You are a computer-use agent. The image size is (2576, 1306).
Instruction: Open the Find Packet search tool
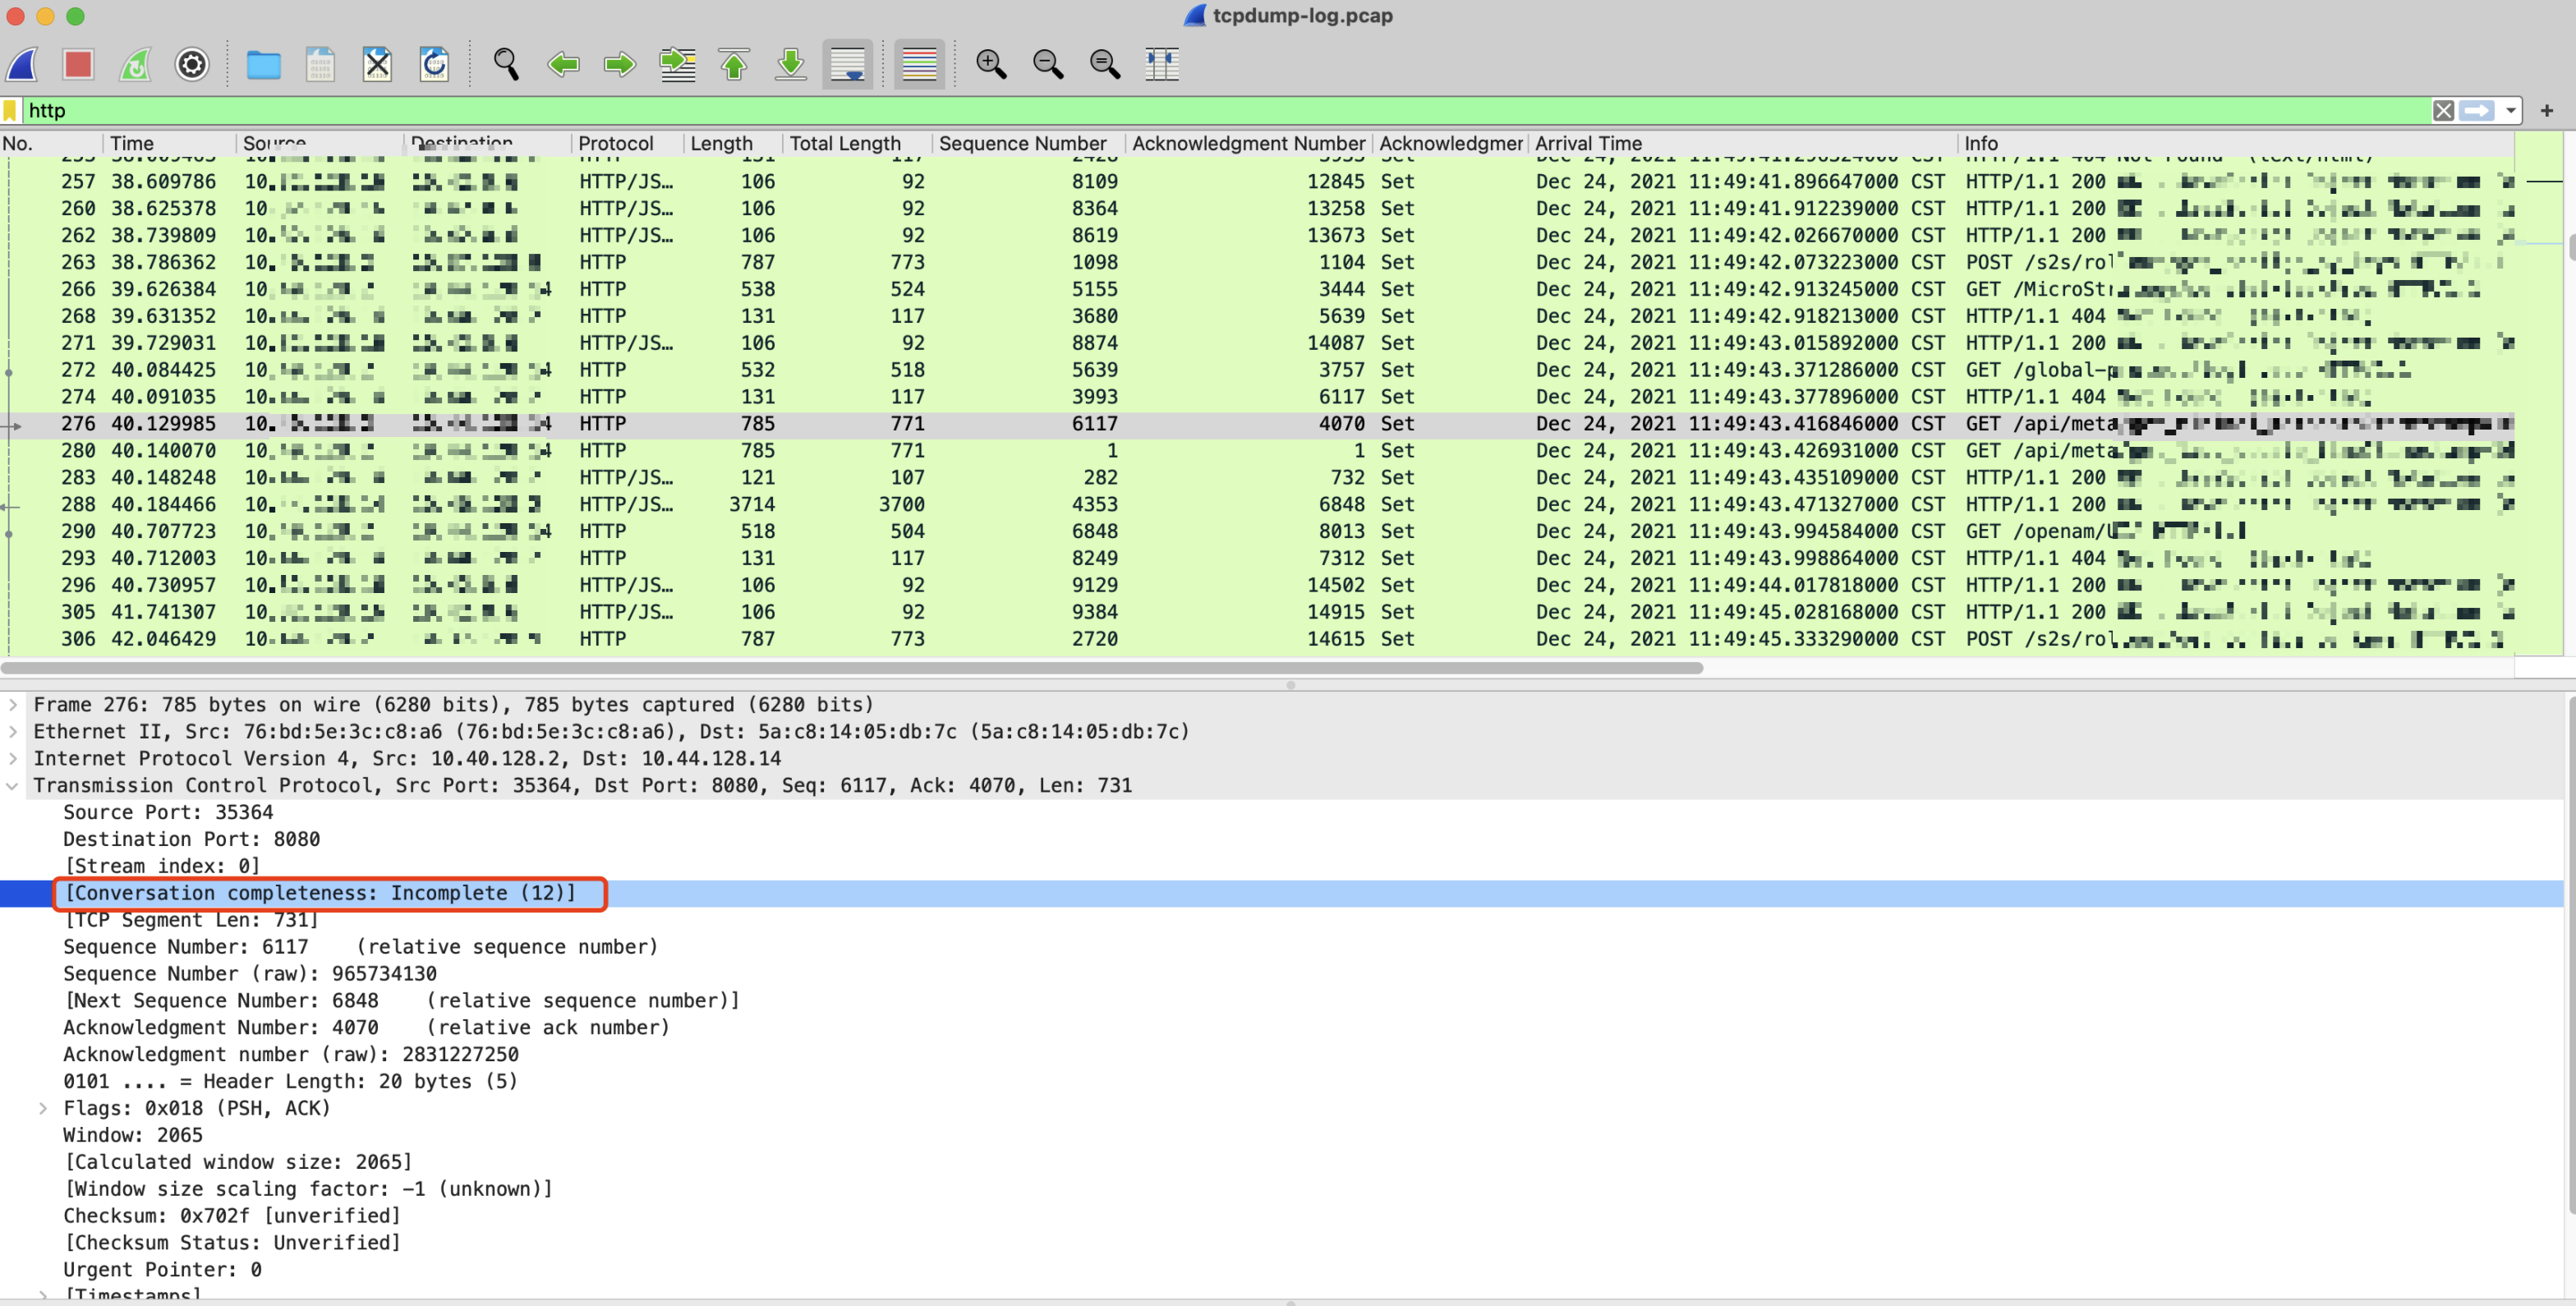coord(506,64)
